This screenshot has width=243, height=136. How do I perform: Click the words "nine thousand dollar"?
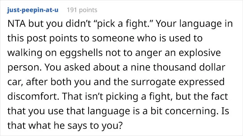coord(178,67)
